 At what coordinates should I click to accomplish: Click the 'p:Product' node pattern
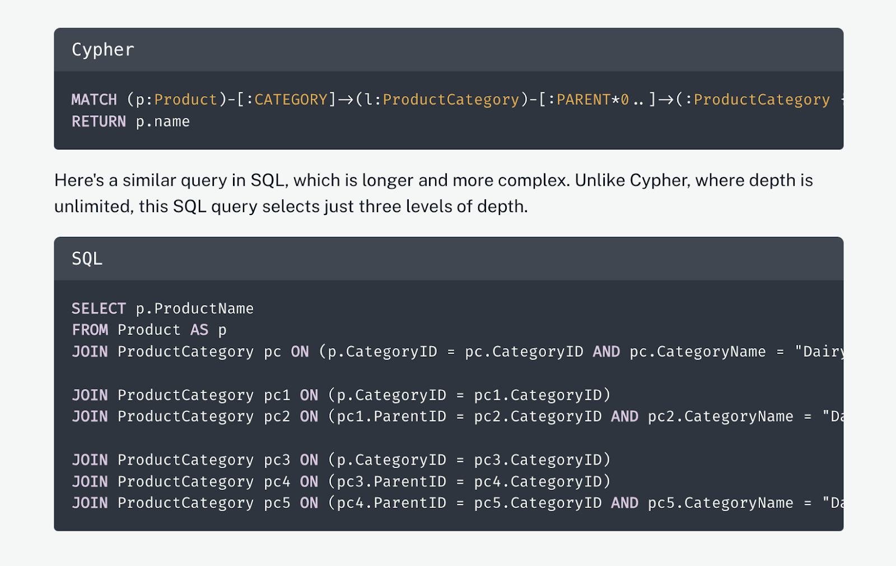click(176, 100)
